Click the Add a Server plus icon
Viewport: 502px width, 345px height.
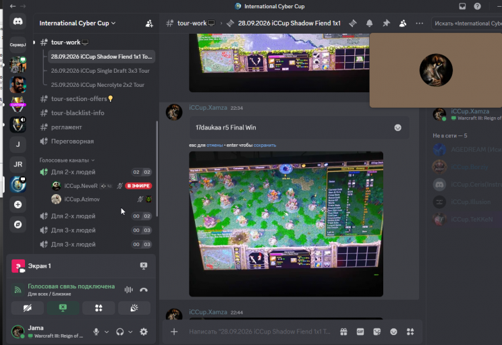pos(18,204)
